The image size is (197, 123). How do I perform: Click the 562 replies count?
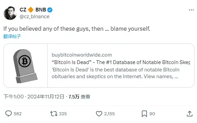tap(18, 114)
